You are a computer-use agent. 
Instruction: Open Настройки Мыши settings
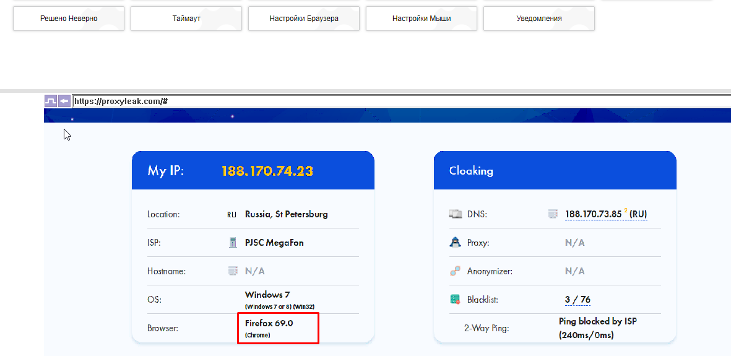click(422, 19)
